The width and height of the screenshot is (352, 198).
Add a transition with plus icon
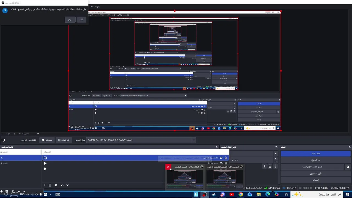click(x=264, y=166)
